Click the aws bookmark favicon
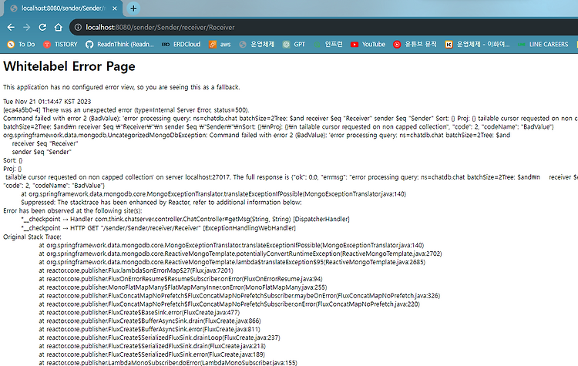578x366 pixels. tap(213, 44)
